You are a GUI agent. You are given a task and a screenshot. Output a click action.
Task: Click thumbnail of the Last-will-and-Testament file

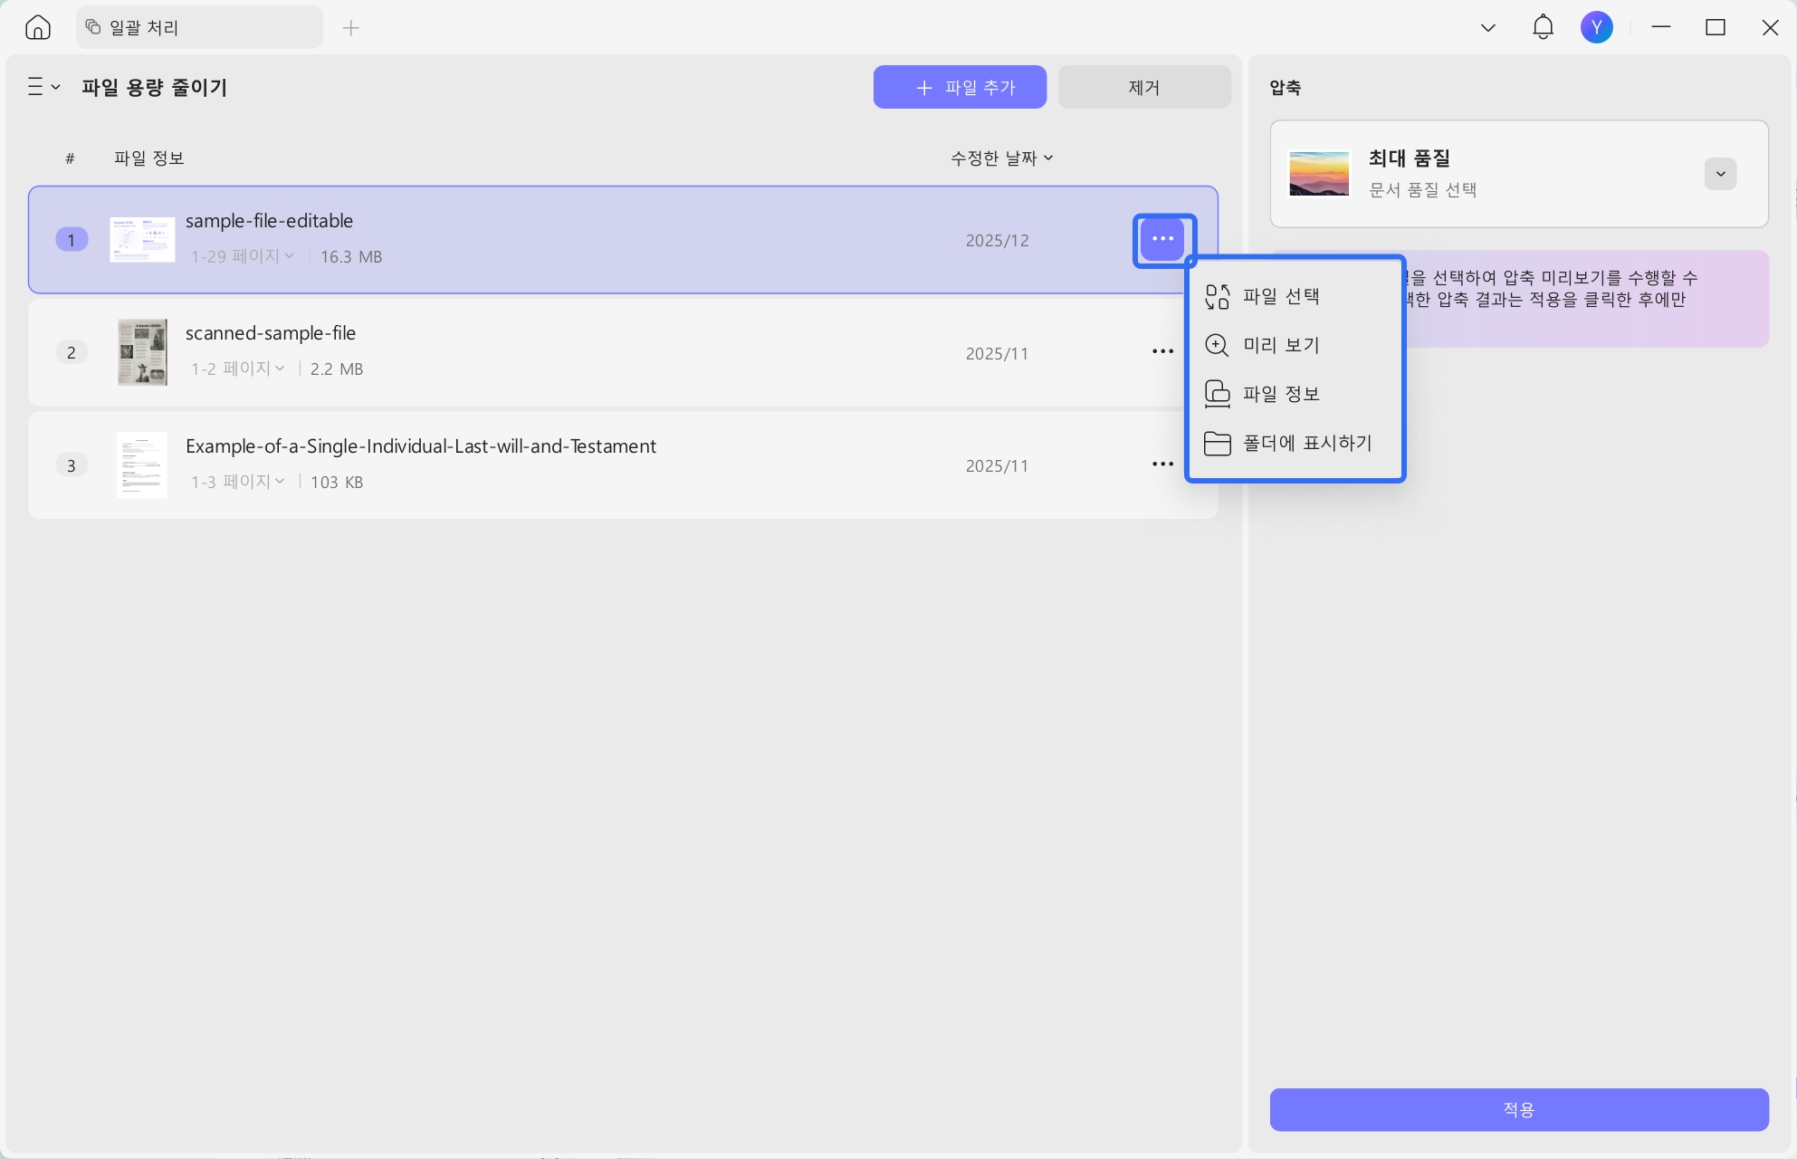(x=142, y=465)
